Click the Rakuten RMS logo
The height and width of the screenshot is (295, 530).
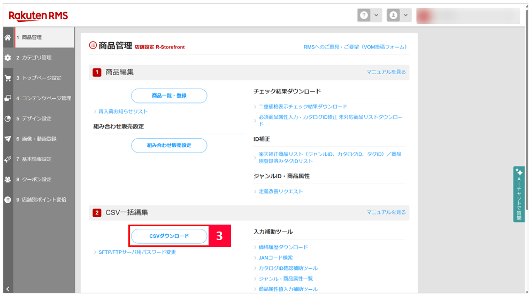pyautogui.click(x=39, y=15)
